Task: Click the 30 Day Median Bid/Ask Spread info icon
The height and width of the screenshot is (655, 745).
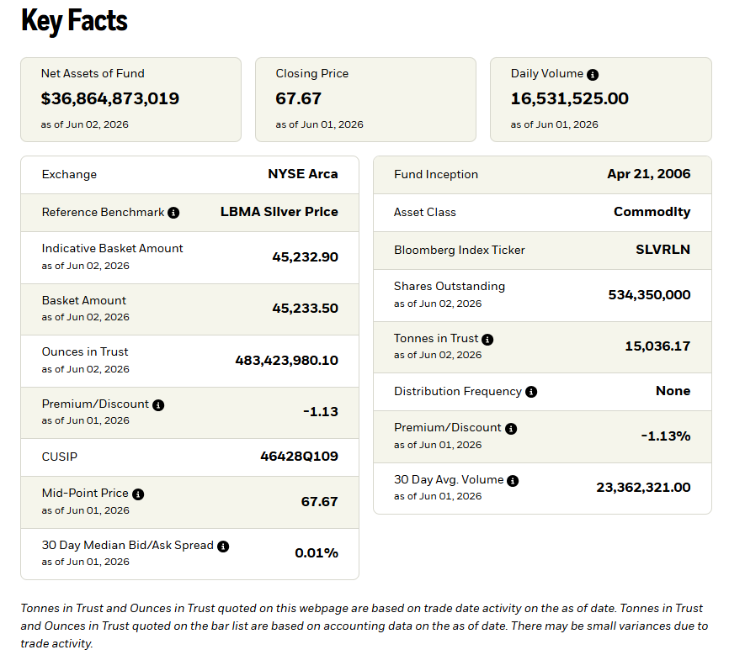Action: click(223, 547)
